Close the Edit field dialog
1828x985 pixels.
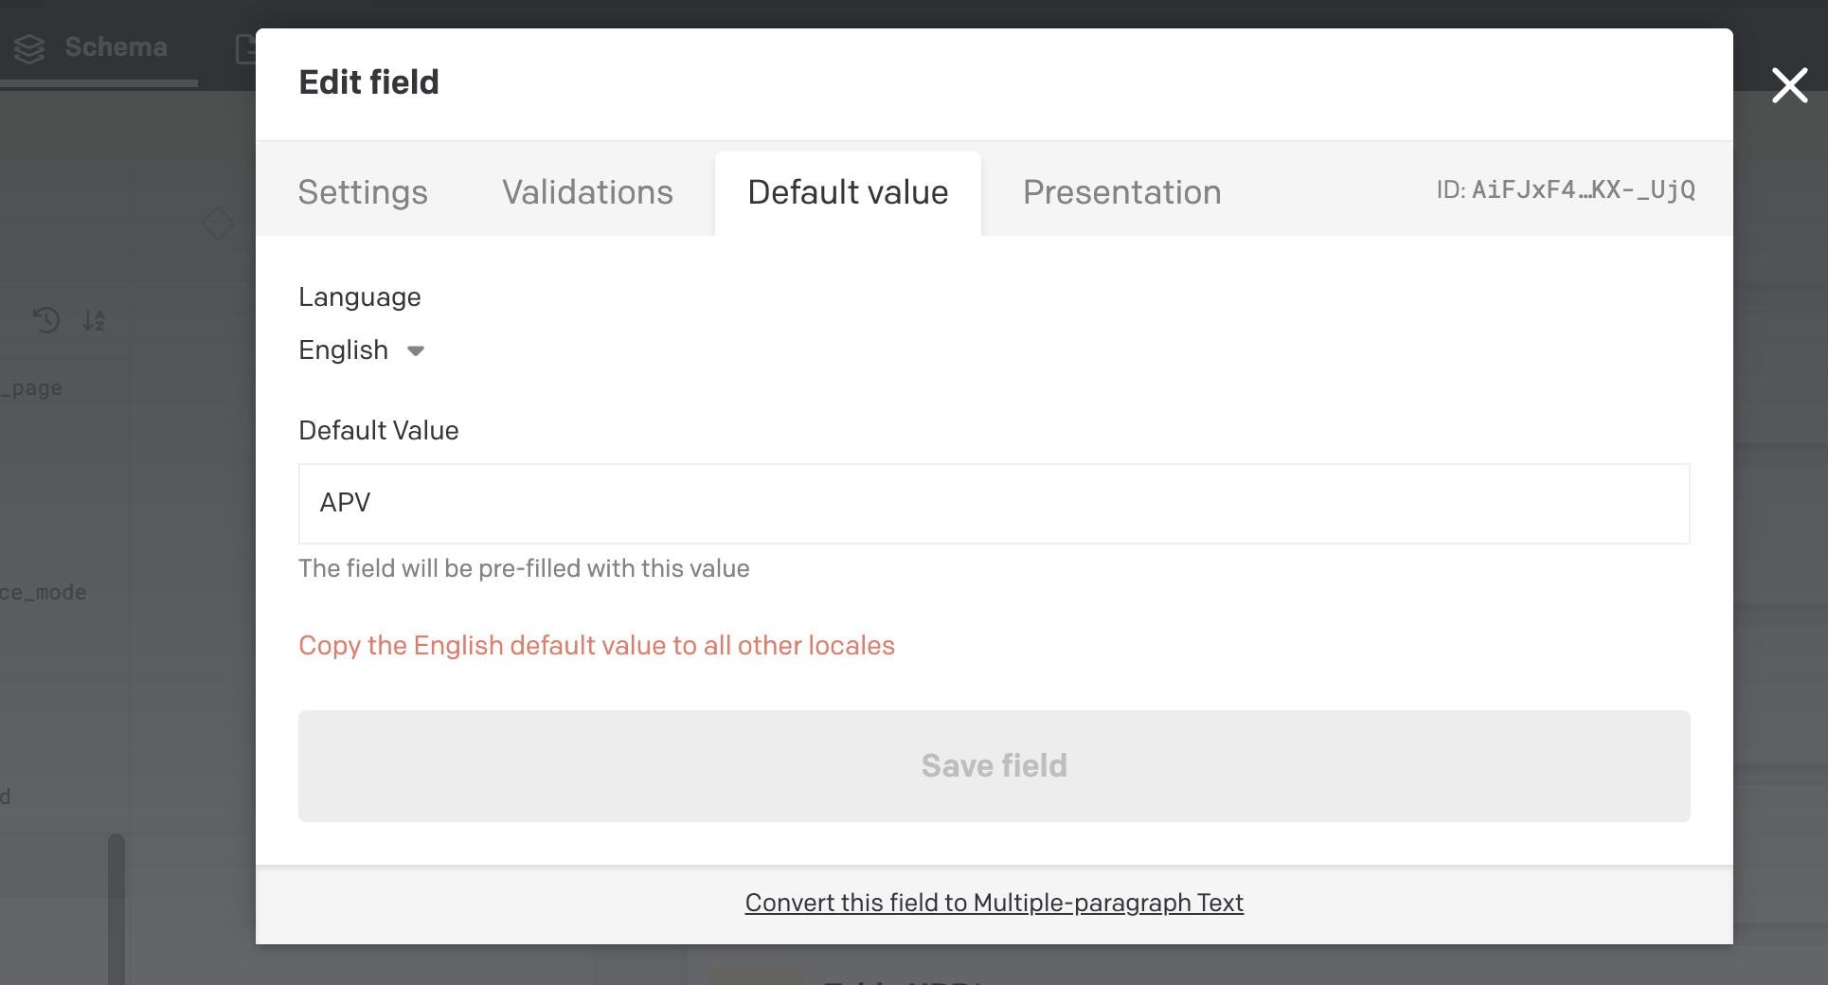tap(1789, 85)
